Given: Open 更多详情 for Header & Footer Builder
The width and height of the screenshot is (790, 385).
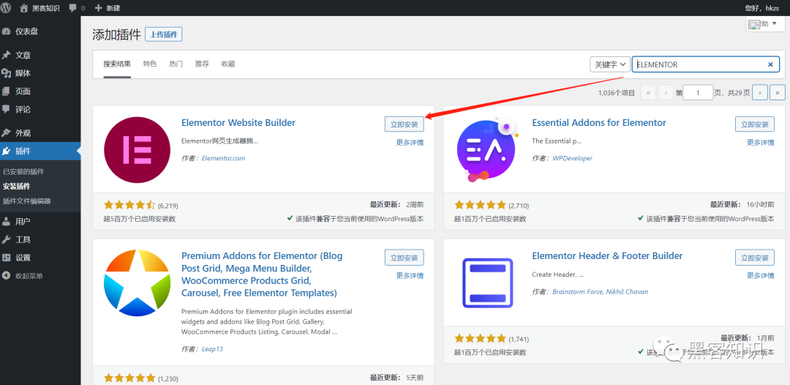Looking at the screenshot, I should [x=760, y=275].
